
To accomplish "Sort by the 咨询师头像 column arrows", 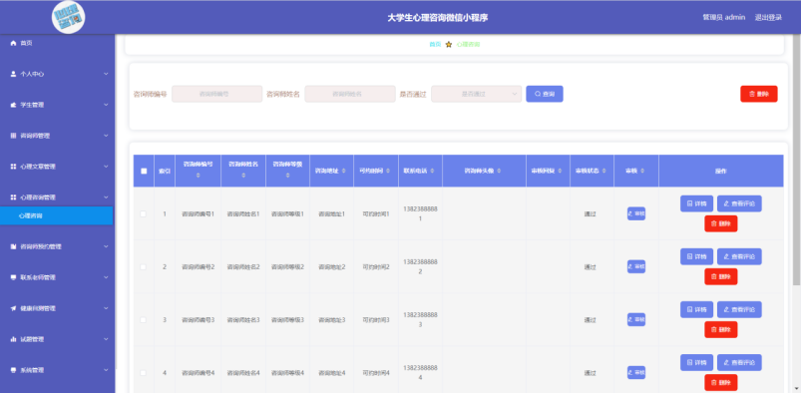I will [499, 171].
